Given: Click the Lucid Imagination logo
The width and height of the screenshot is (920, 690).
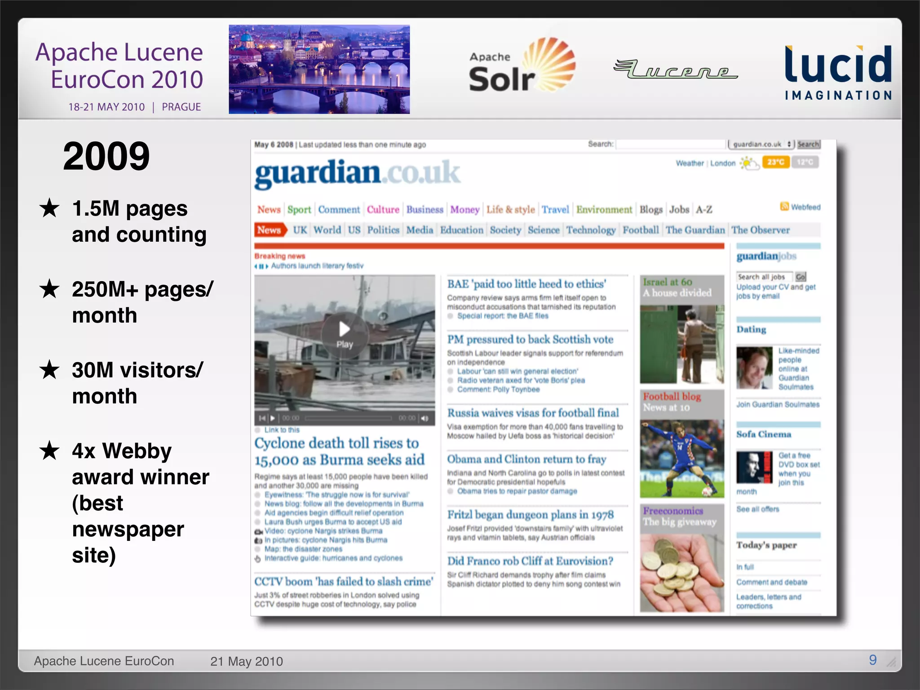Looking at the screenshot, I should pos(838,73).
